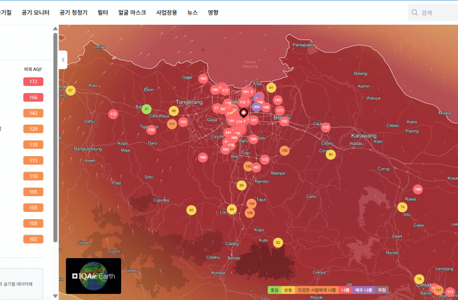Open the IQAir Earth thumbnail
The width and height of the screenshot is (458, 300).
tap(93, 276)
